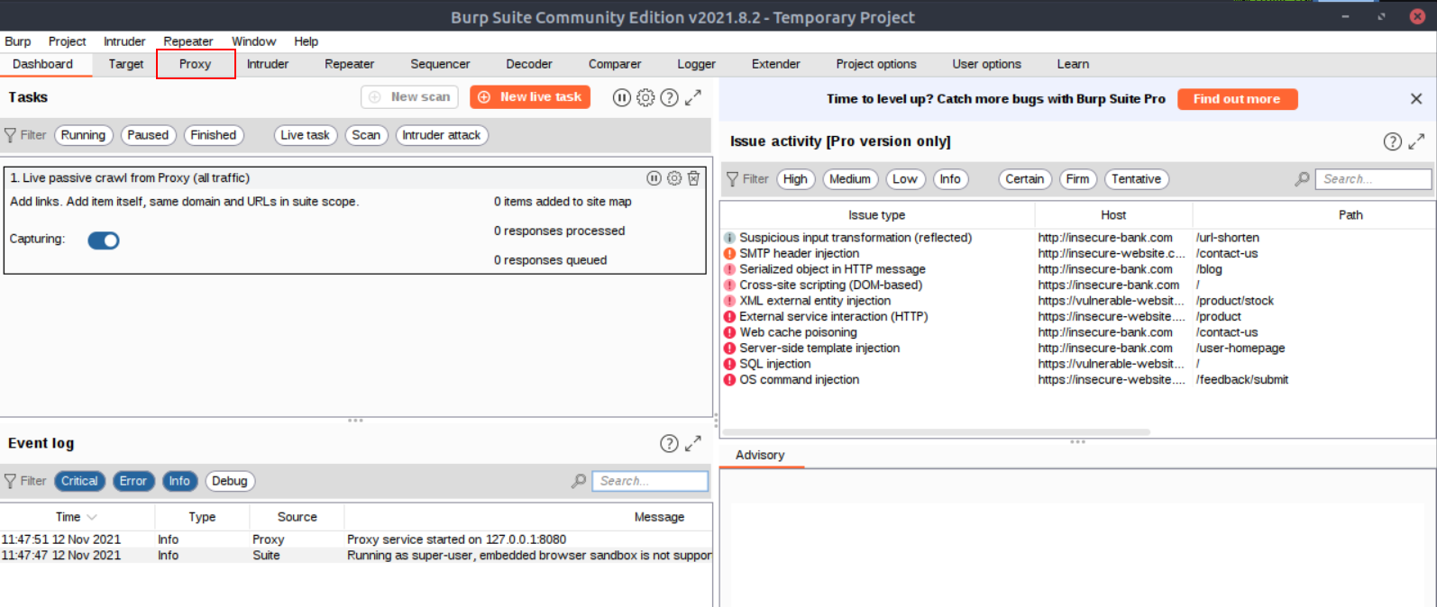Sort by the Time column arrow
Viewport: 1437px width, 607px height.
point(92,517)
